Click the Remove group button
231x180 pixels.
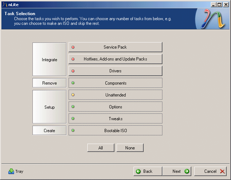coord(49,83)
